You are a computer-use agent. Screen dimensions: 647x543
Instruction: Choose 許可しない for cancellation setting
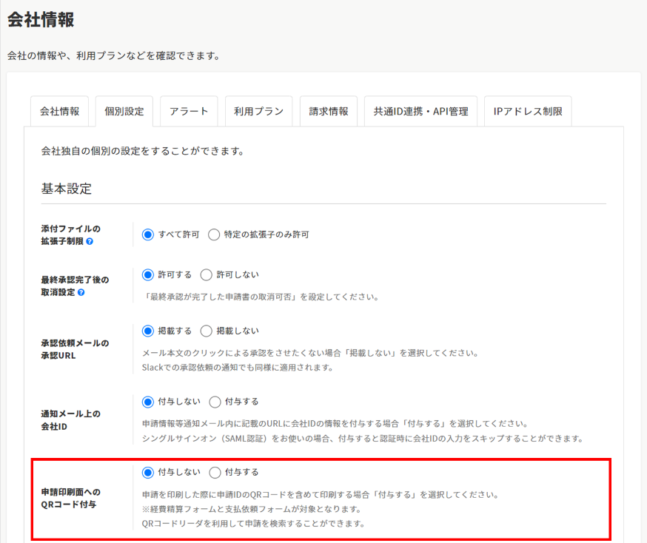207,274
